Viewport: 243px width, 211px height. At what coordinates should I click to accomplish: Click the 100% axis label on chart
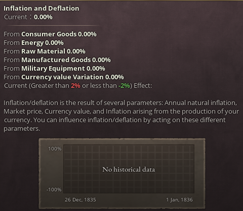(x=55, y=149)
